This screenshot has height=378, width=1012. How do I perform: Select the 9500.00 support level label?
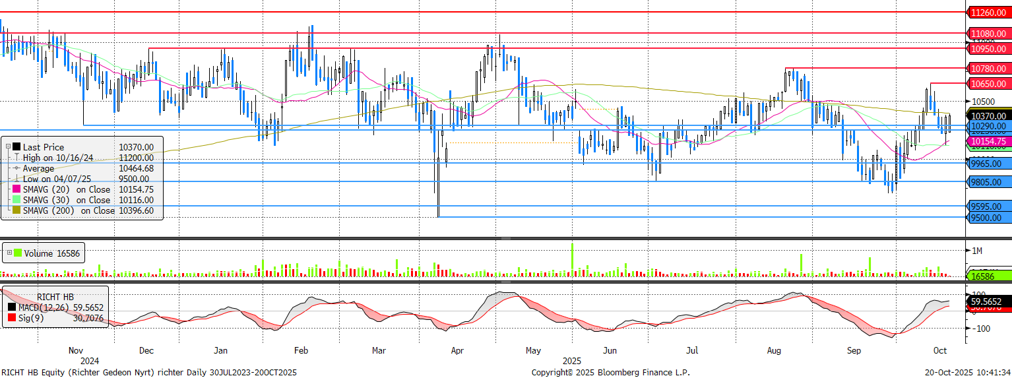988,218
